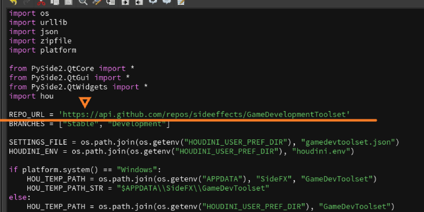Click the 'import platform' line
Screen dimensions: 424x212
pos(43,50)
